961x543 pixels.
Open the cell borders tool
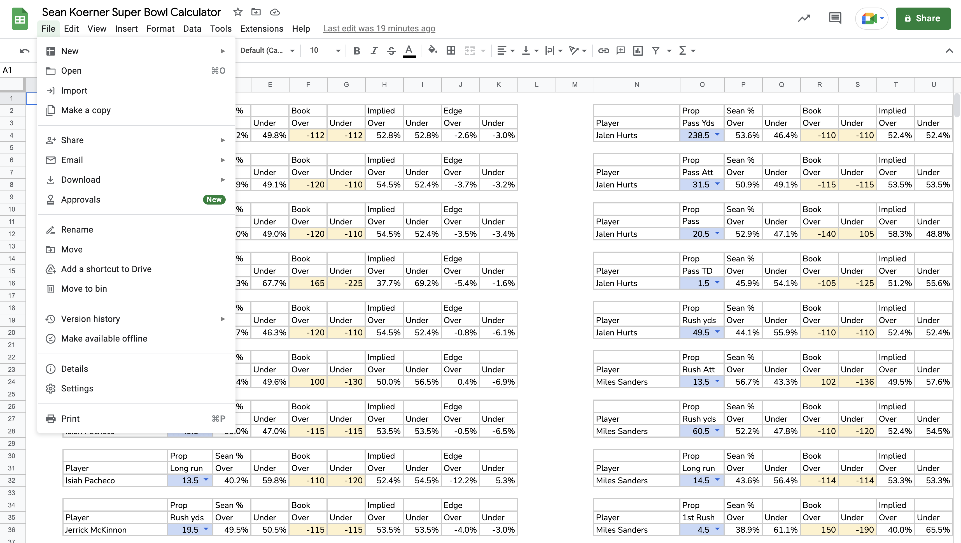[451, 50]
